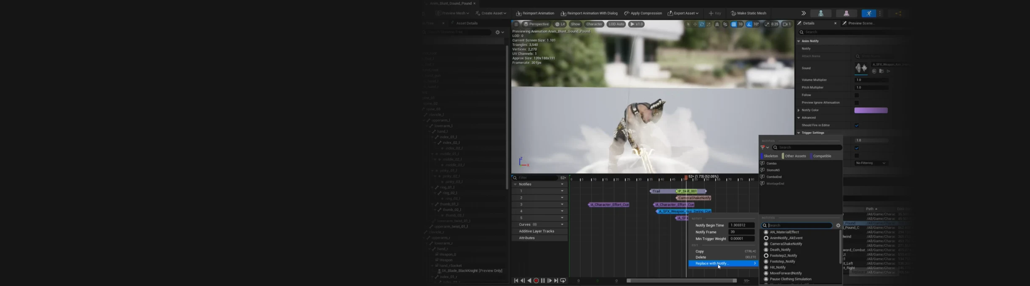Open the No Filtering dropdown
The image size is (1030, 286).
coord(871,163)
